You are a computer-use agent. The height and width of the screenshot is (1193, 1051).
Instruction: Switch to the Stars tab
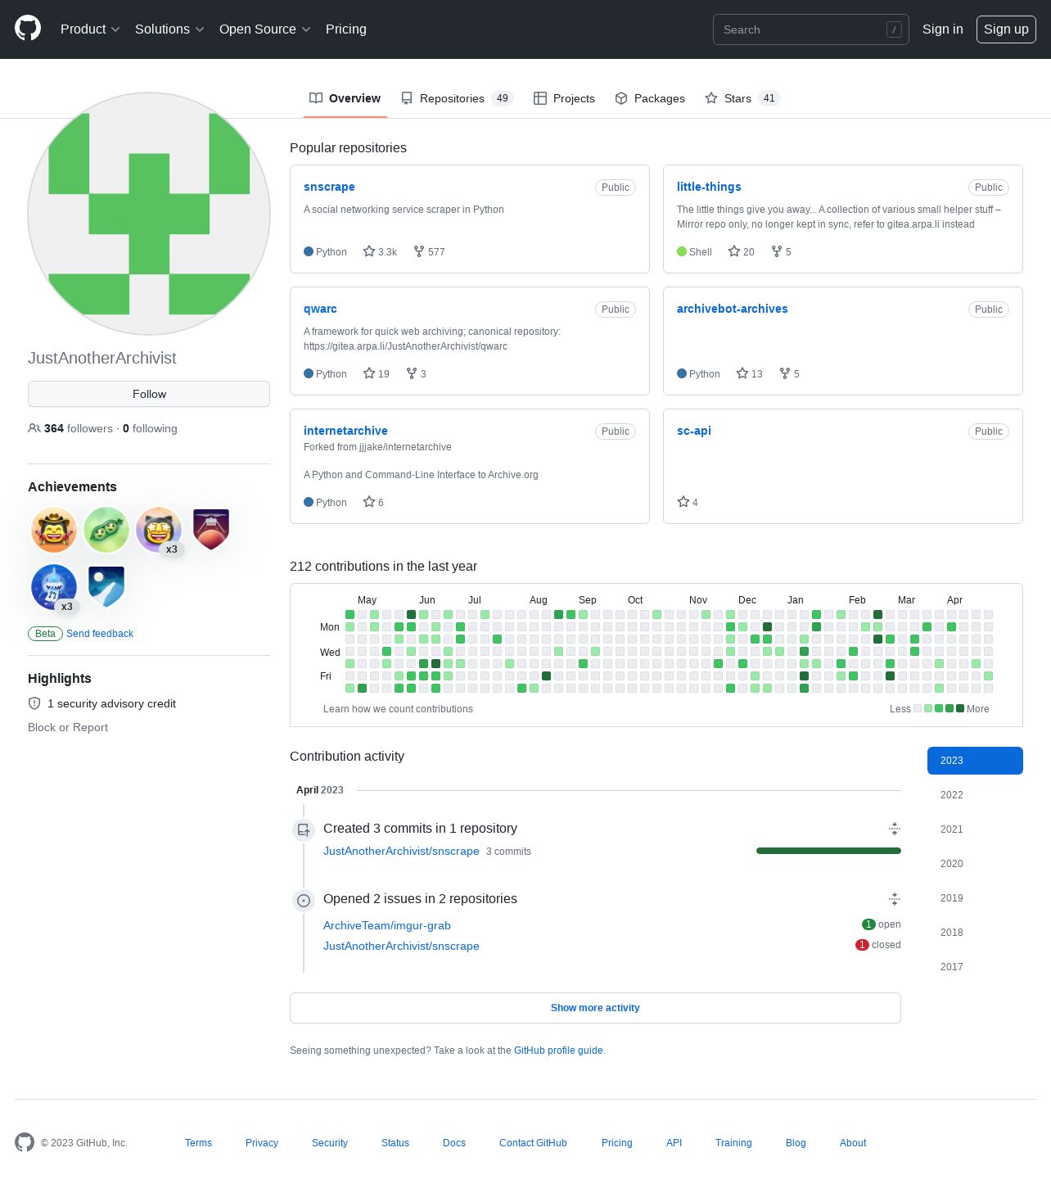pyautogui.click(x=742, y=98)
